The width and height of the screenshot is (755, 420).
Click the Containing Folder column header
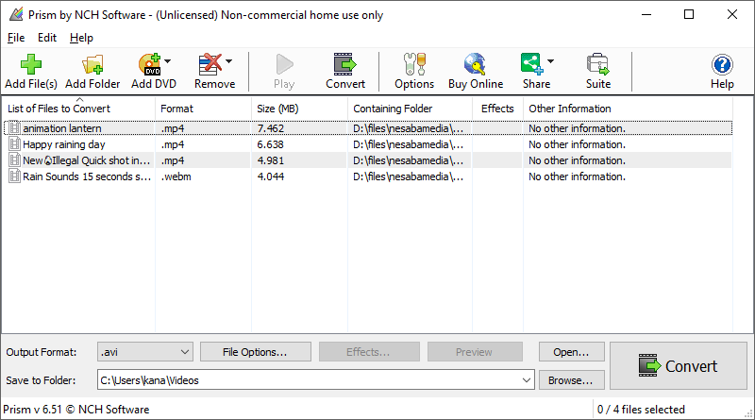pos(411,109)
